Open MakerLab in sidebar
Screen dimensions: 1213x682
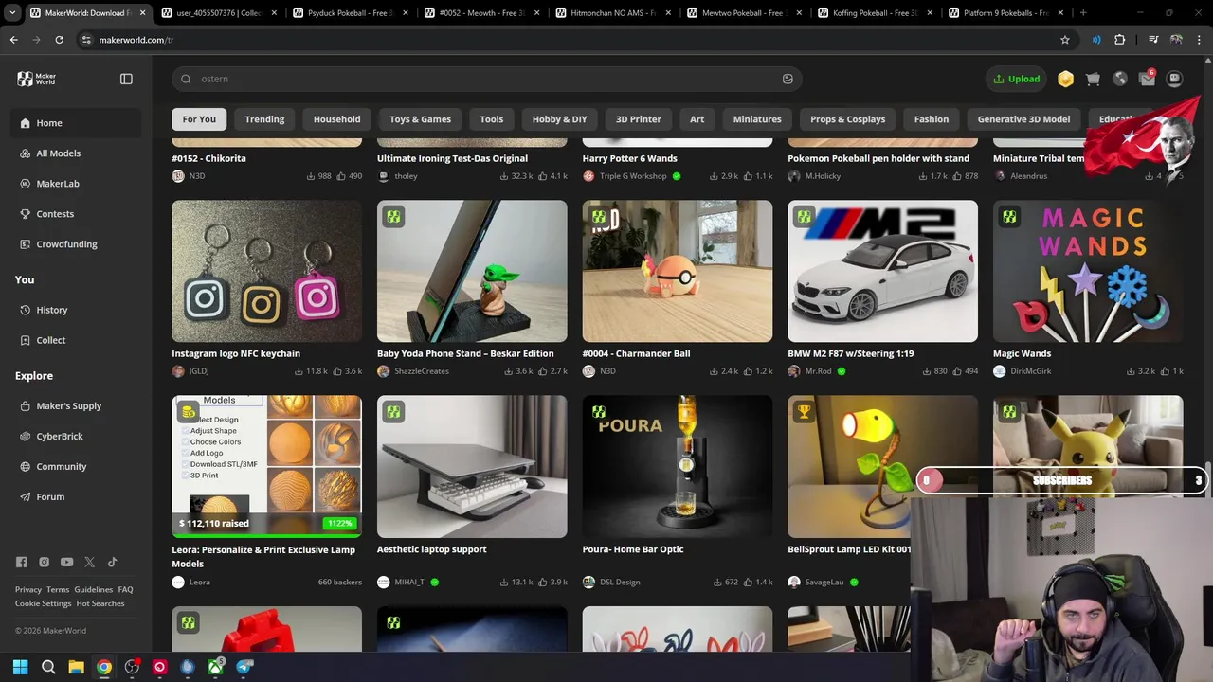(x=76, y=184)
